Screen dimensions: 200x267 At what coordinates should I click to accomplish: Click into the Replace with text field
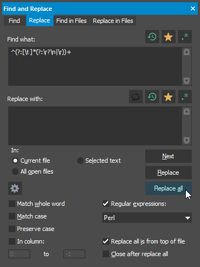click(x=95, y=126)
